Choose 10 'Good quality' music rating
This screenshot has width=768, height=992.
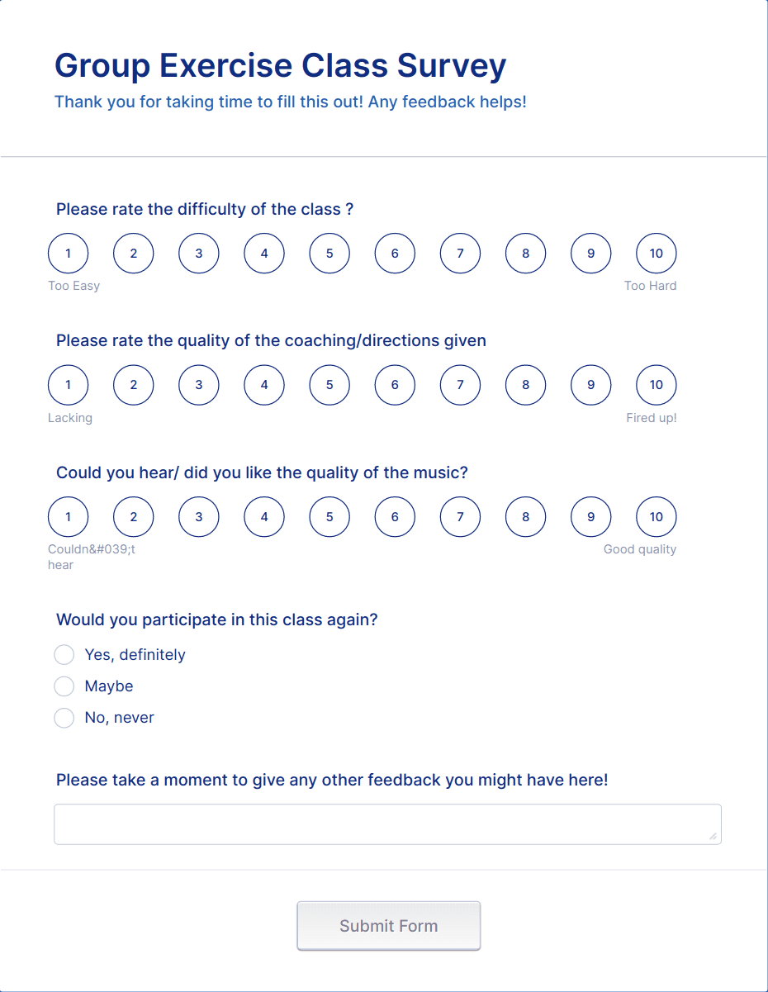(656, 516)
